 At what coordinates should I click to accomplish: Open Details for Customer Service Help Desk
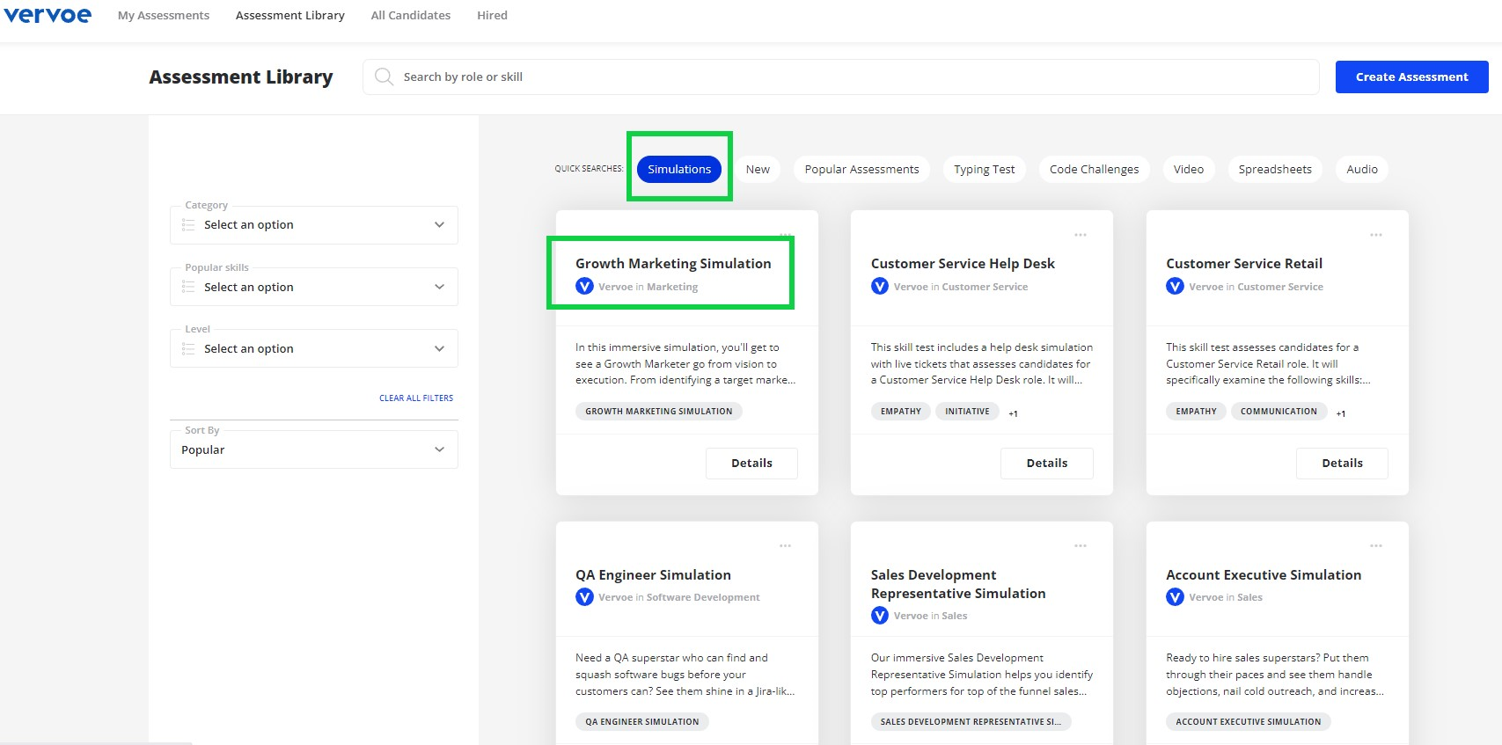1047,464
